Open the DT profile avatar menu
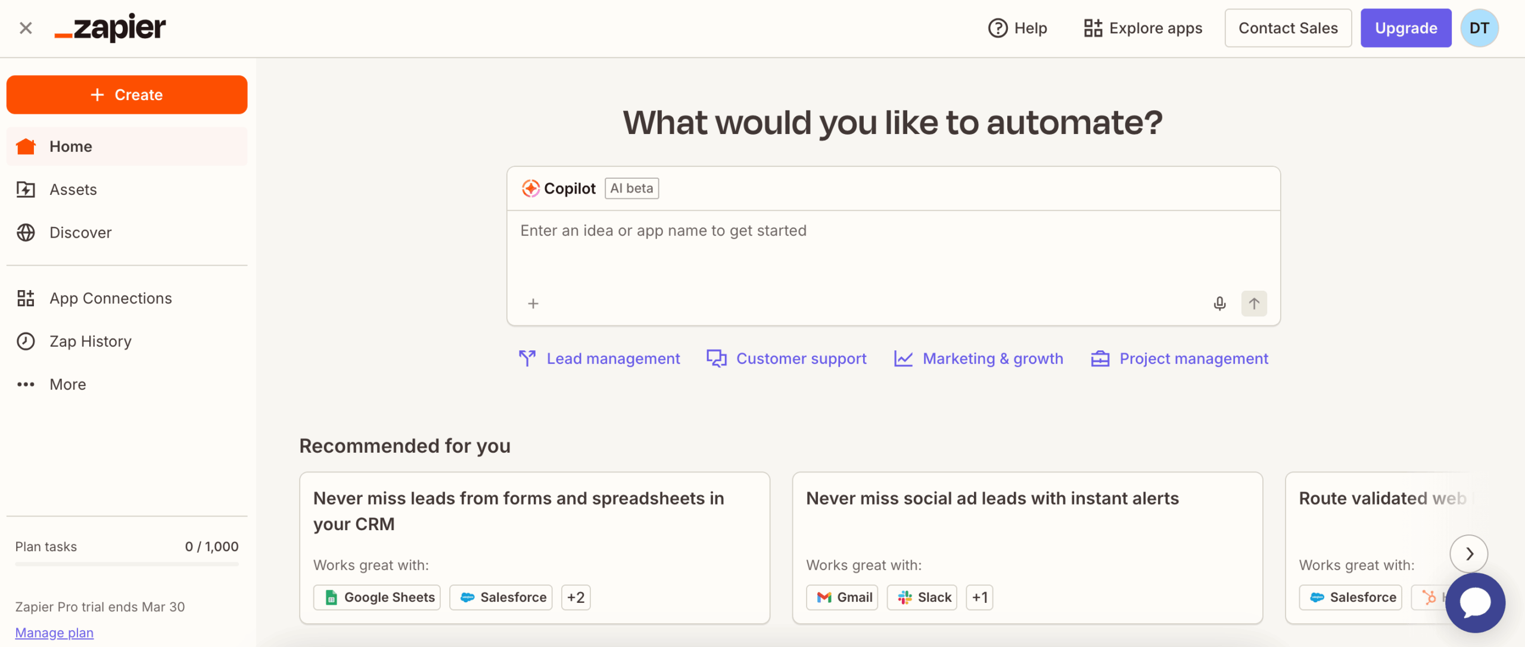Viewport: 1525px width, 647px height. pos(1479,28)
